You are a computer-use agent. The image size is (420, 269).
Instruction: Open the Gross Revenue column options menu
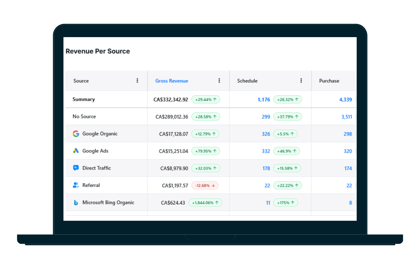[x=219, y=81]
